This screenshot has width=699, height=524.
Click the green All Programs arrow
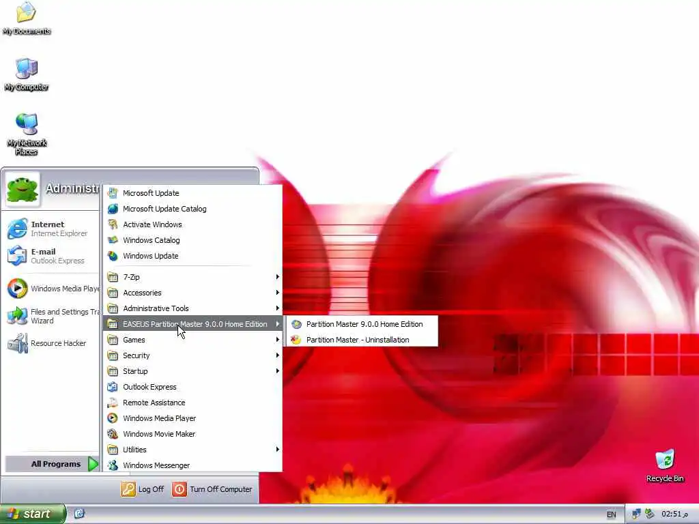[x=93, y=464]
